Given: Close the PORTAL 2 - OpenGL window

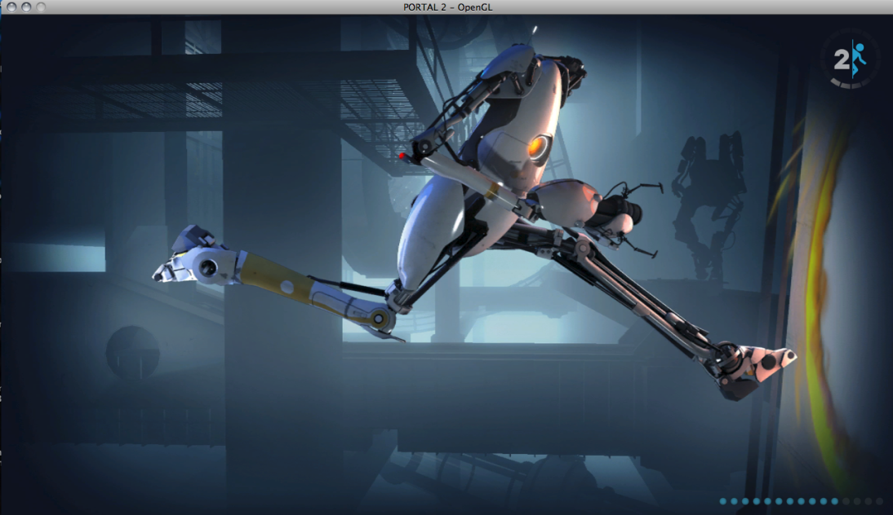Looking at the screenshot, I should pos(11,7).
